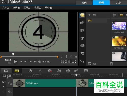Click the import media folder icon

point(114,15)
